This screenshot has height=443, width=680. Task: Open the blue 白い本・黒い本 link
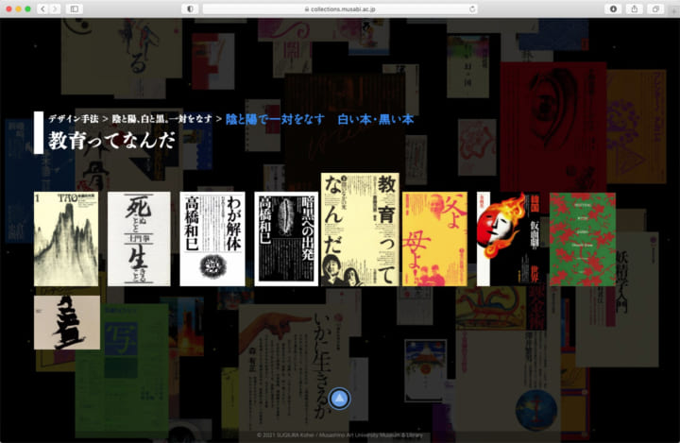click(x=376, y=119)
